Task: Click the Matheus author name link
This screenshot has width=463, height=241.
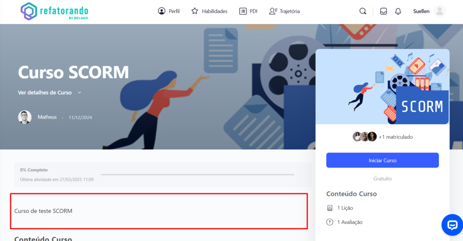Action: [47, 117]
